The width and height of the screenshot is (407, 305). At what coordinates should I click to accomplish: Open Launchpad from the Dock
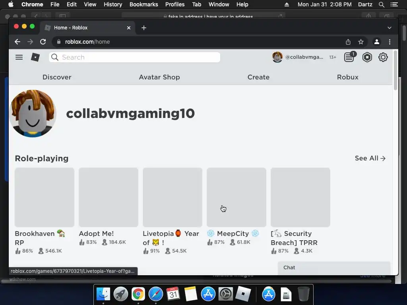[121, 294]
